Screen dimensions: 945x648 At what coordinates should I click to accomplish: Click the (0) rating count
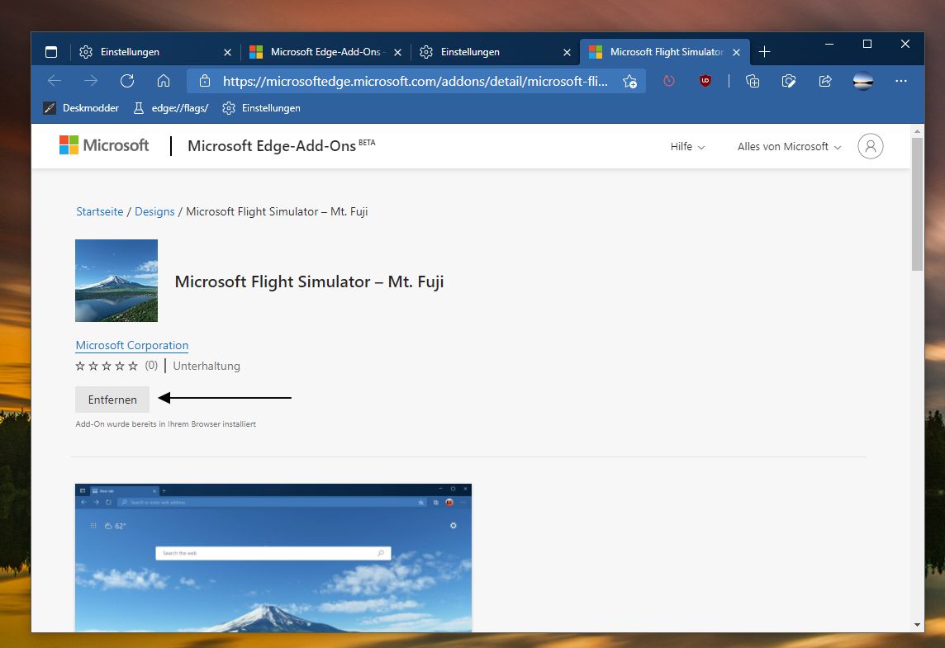pyautogui.click(x=151, y=366)
